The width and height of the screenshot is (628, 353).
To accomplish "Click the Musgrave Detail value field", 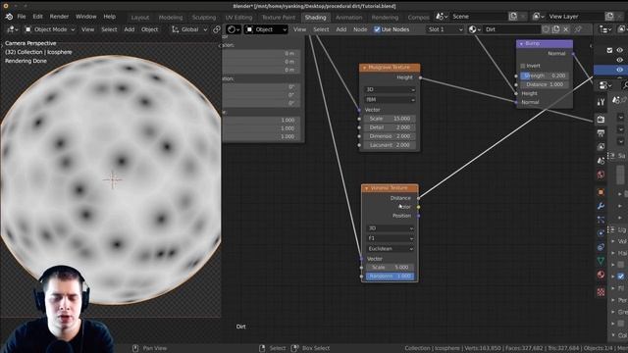I will [x=390, y=127].
